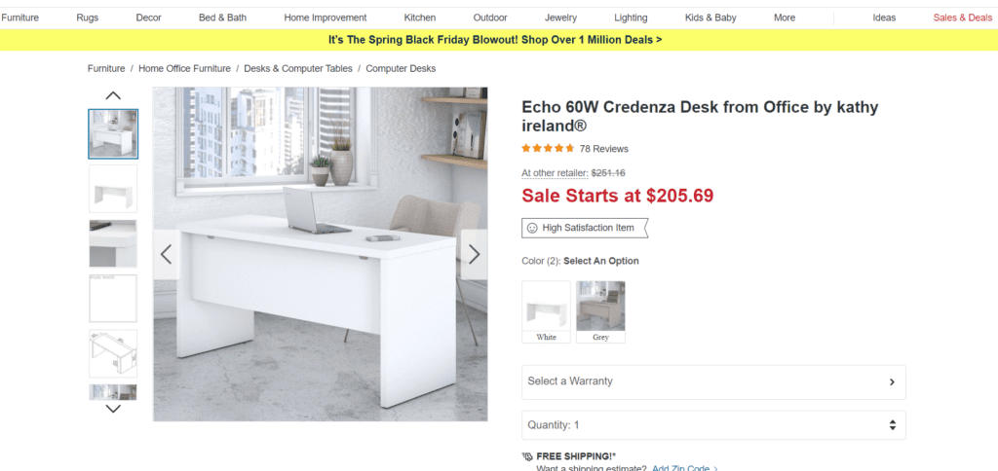
Task: Click Spring Black Friday Blowout banner
Action: (495, 39)
